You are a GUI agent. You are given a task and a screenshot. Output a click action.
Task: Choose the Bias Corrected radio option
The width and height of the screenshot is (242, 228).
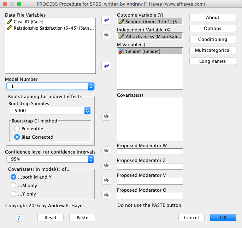(x=17, y=137)
